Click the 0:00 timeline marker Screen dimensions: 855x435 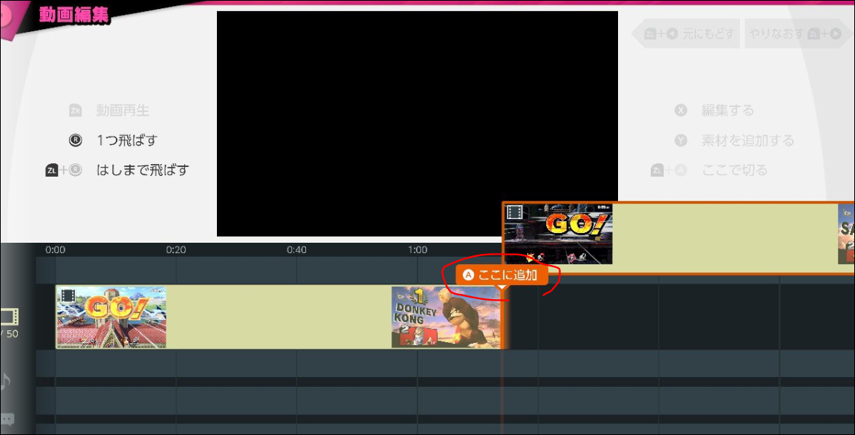pyautogui.click(x=55, y=250)
